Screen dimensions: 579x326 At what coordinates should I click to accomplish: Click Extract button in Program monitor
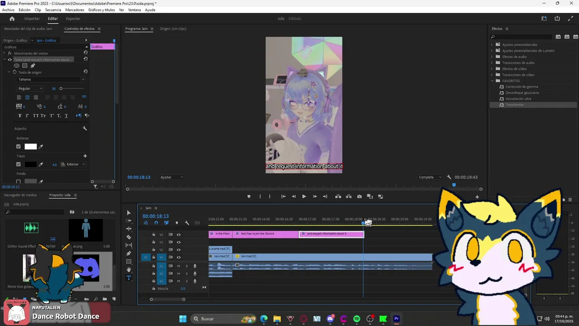[349, 197]
